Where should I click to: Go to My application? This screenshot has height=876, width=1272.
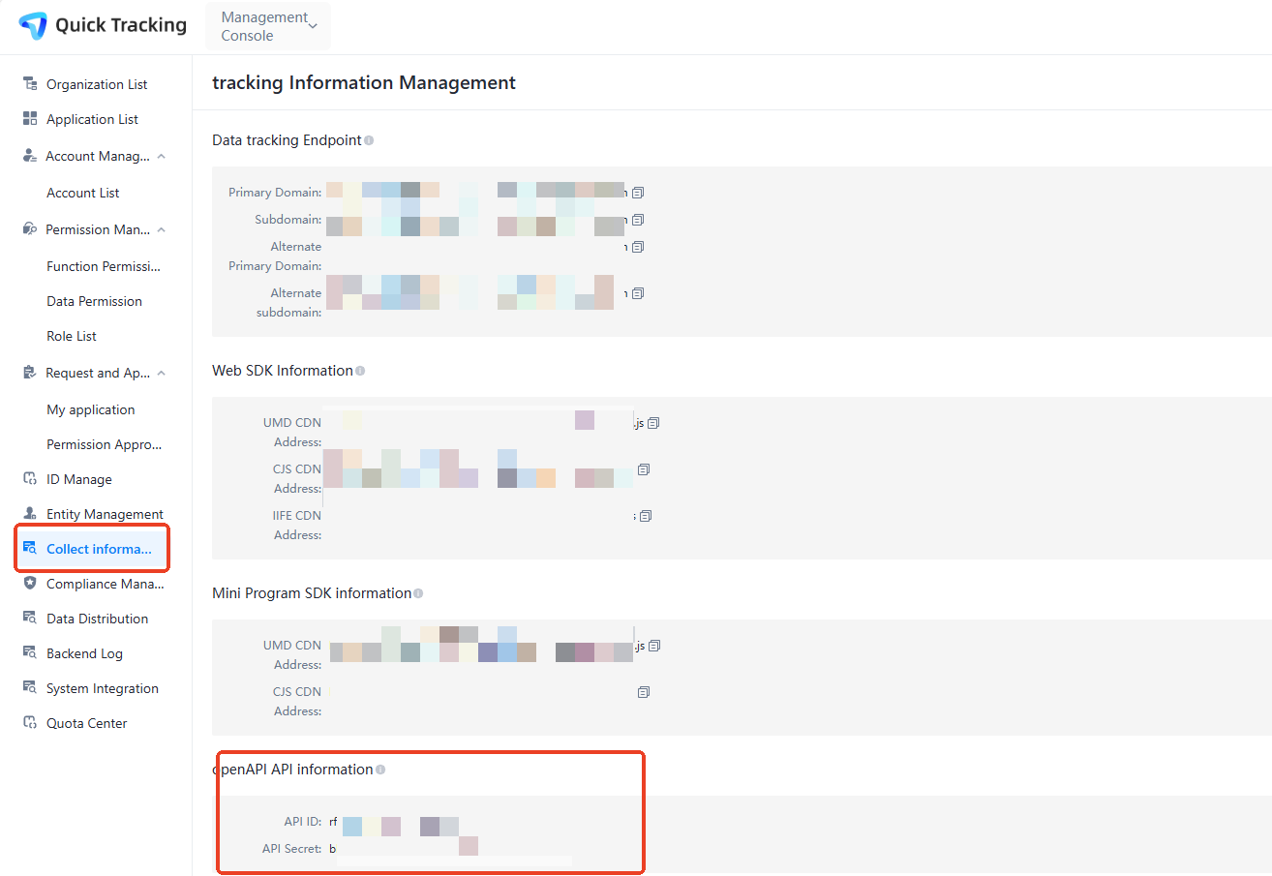pos(91,409)
